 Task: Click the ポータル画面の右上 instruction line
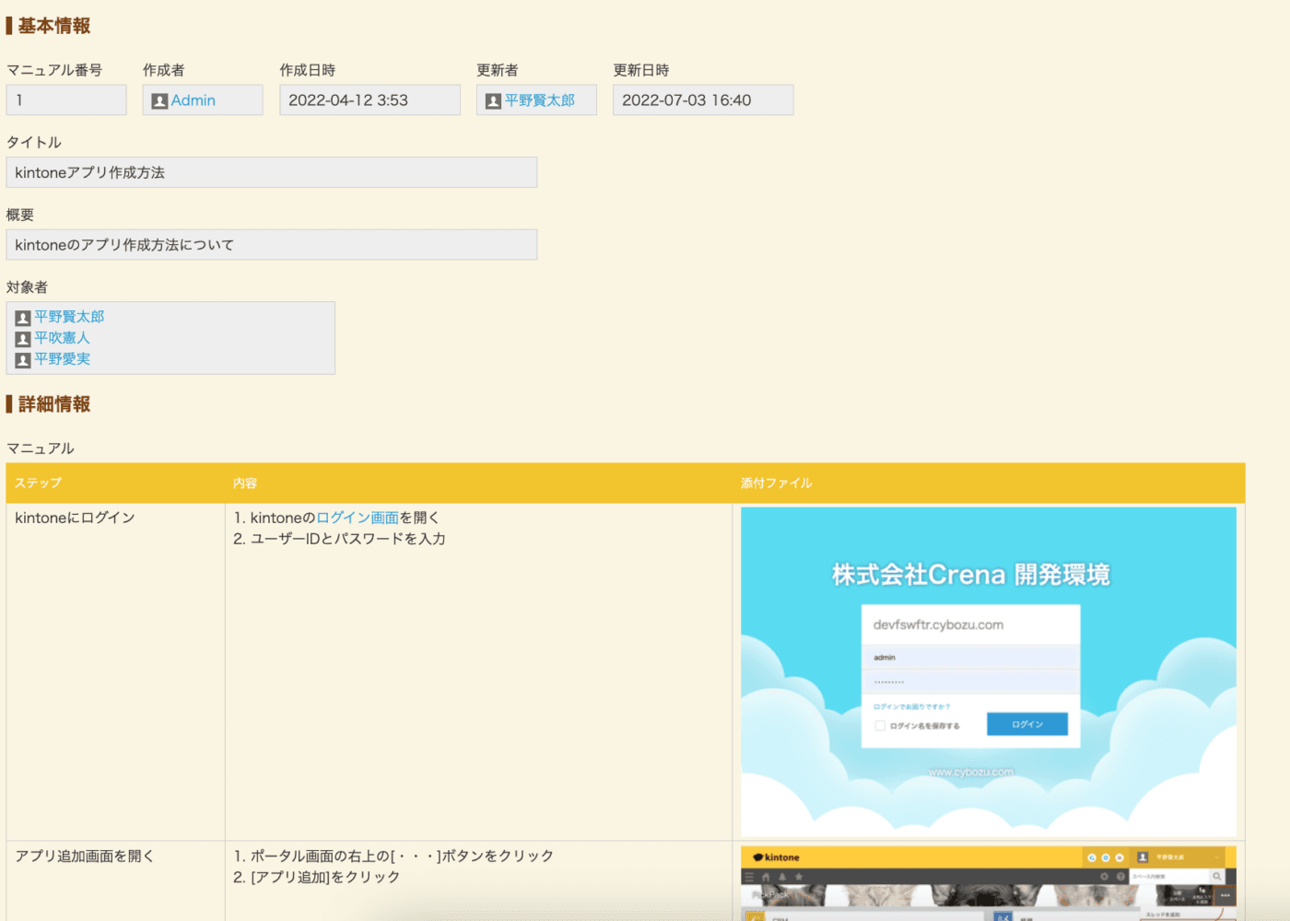tap(393, 856)
